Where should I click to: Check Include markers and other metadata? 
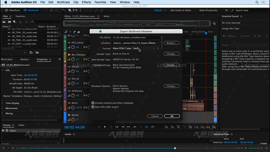click(93, 103)
